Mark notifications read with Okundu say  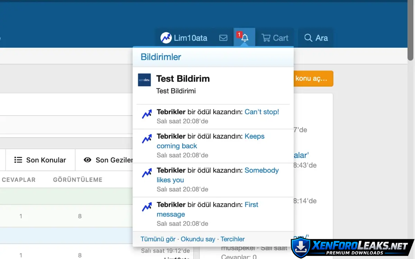coord(198,239)
